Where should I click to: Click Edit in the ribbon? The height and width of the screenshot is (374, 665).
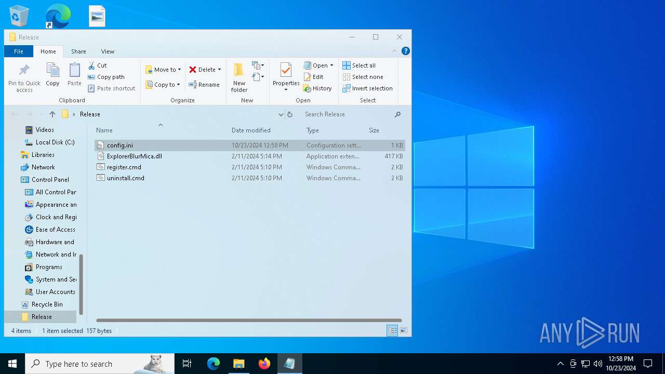tap(314, 77)
